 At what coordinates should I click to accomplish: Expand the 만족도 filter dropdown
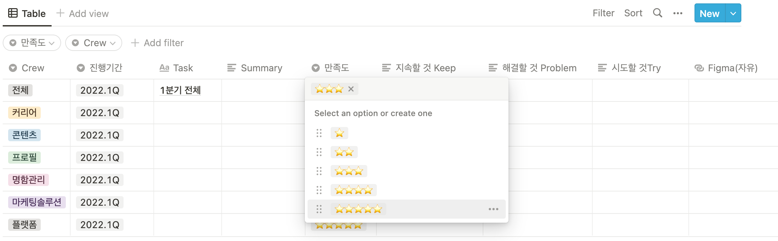(x=32, y=43)
